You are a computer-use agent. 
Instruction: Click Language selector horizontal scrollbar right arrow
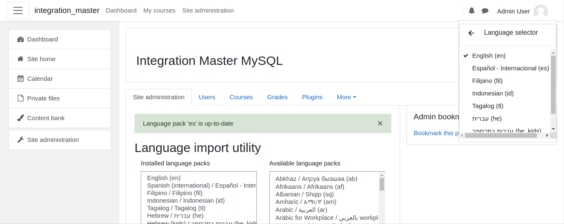coord(547,135)
